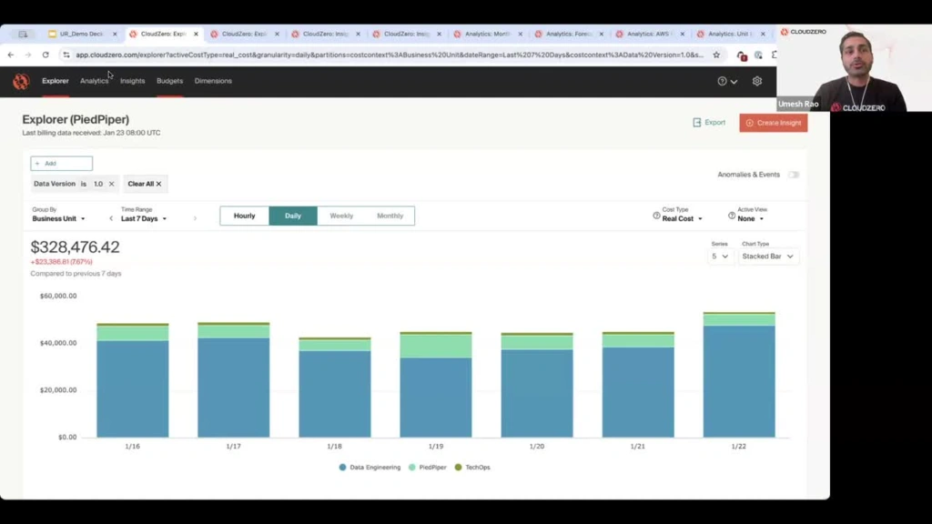The image size is (932, 524).
Task: Click the 1/19 PiedPiper green segment
Action: click(436, 346)
